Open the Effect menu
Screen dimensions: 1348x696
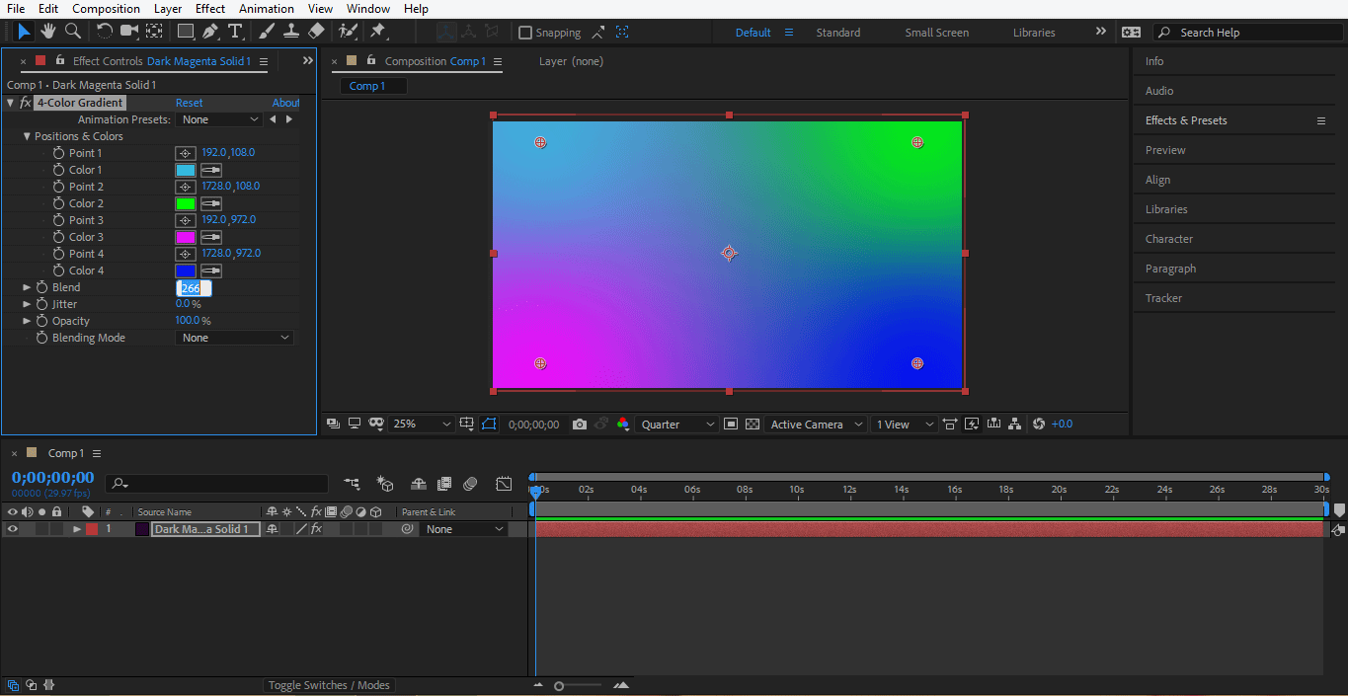[x=209, y=9]
